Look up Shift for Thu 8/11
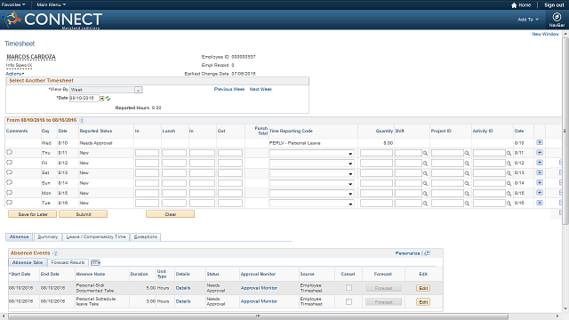Viewport: 569px width, 320px height. point(425,154)
